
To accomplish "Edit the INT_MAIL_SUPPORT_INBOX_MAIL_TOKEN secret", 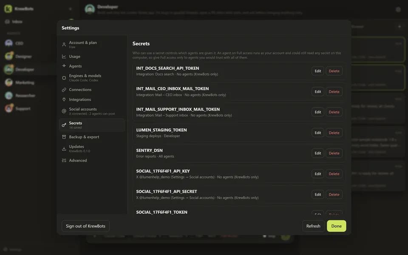I will 318,112.
